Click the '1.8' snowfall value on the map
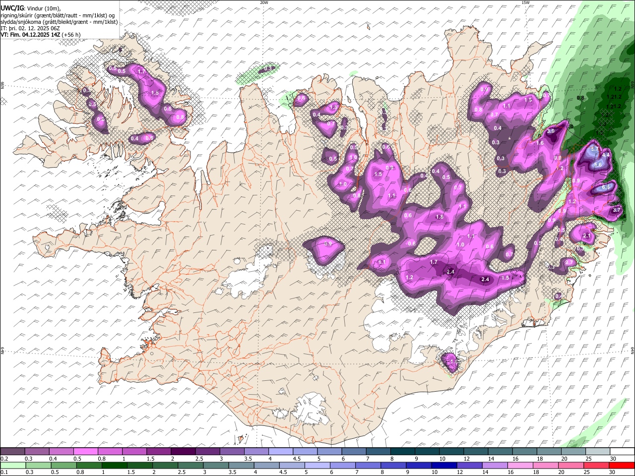The width and height of the screenshot is (635, 476). pos(440,217)
